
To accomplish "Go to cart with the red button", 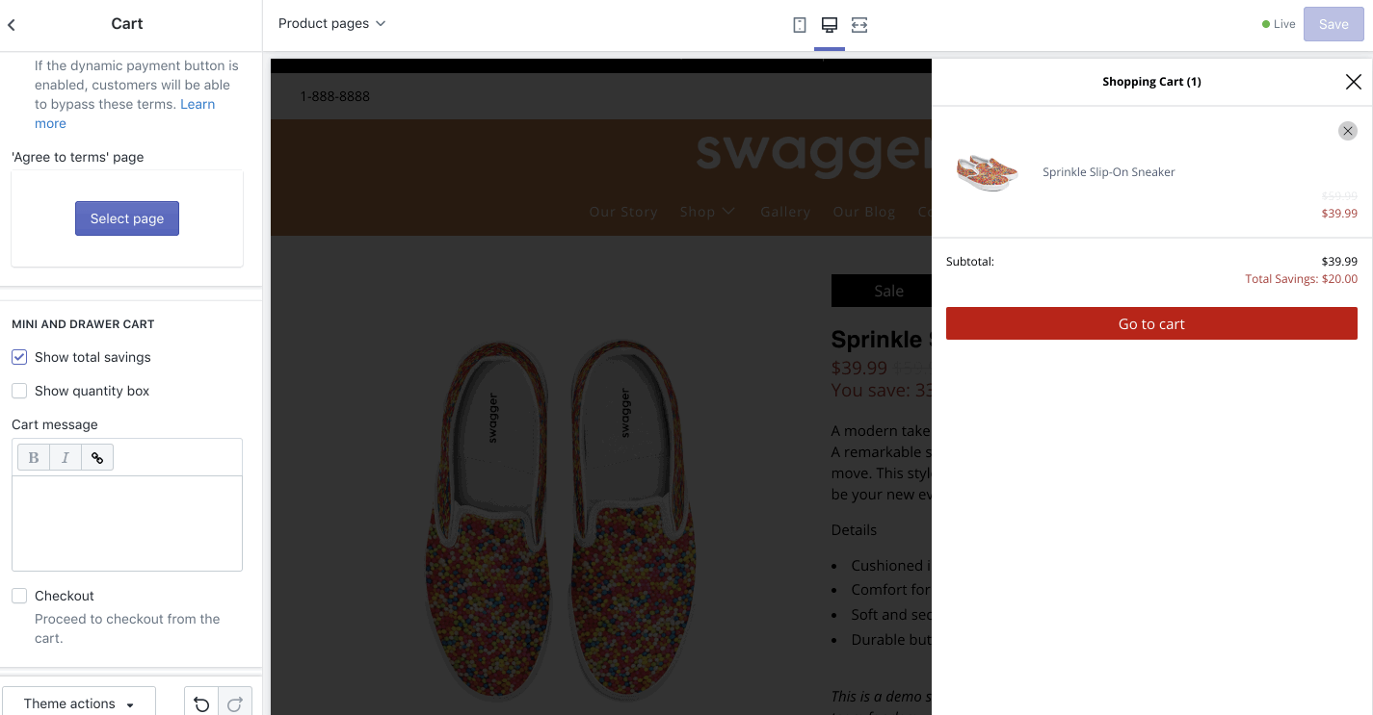I will pyautogui.click(x=1151, y=323).
